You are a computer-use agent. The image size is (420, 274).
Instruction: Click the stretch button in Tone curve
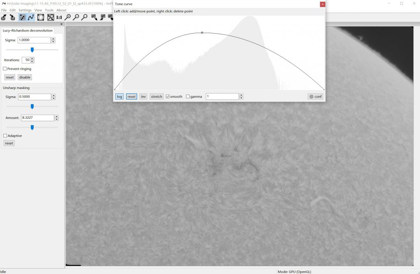[x=156, y=97]
